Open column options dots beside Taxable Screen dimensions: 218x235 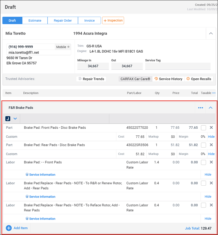(214, 93)
